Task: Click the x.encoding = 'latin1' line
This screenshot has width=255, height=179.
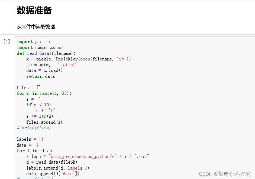Action: 51,65
